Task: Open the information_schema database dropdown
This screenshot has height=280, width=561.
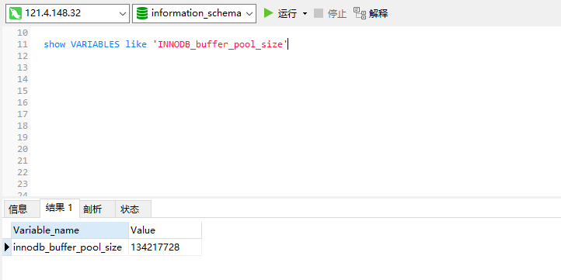Action: point(194,13)
